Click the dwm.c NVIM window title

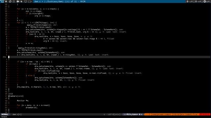[60, 1]
